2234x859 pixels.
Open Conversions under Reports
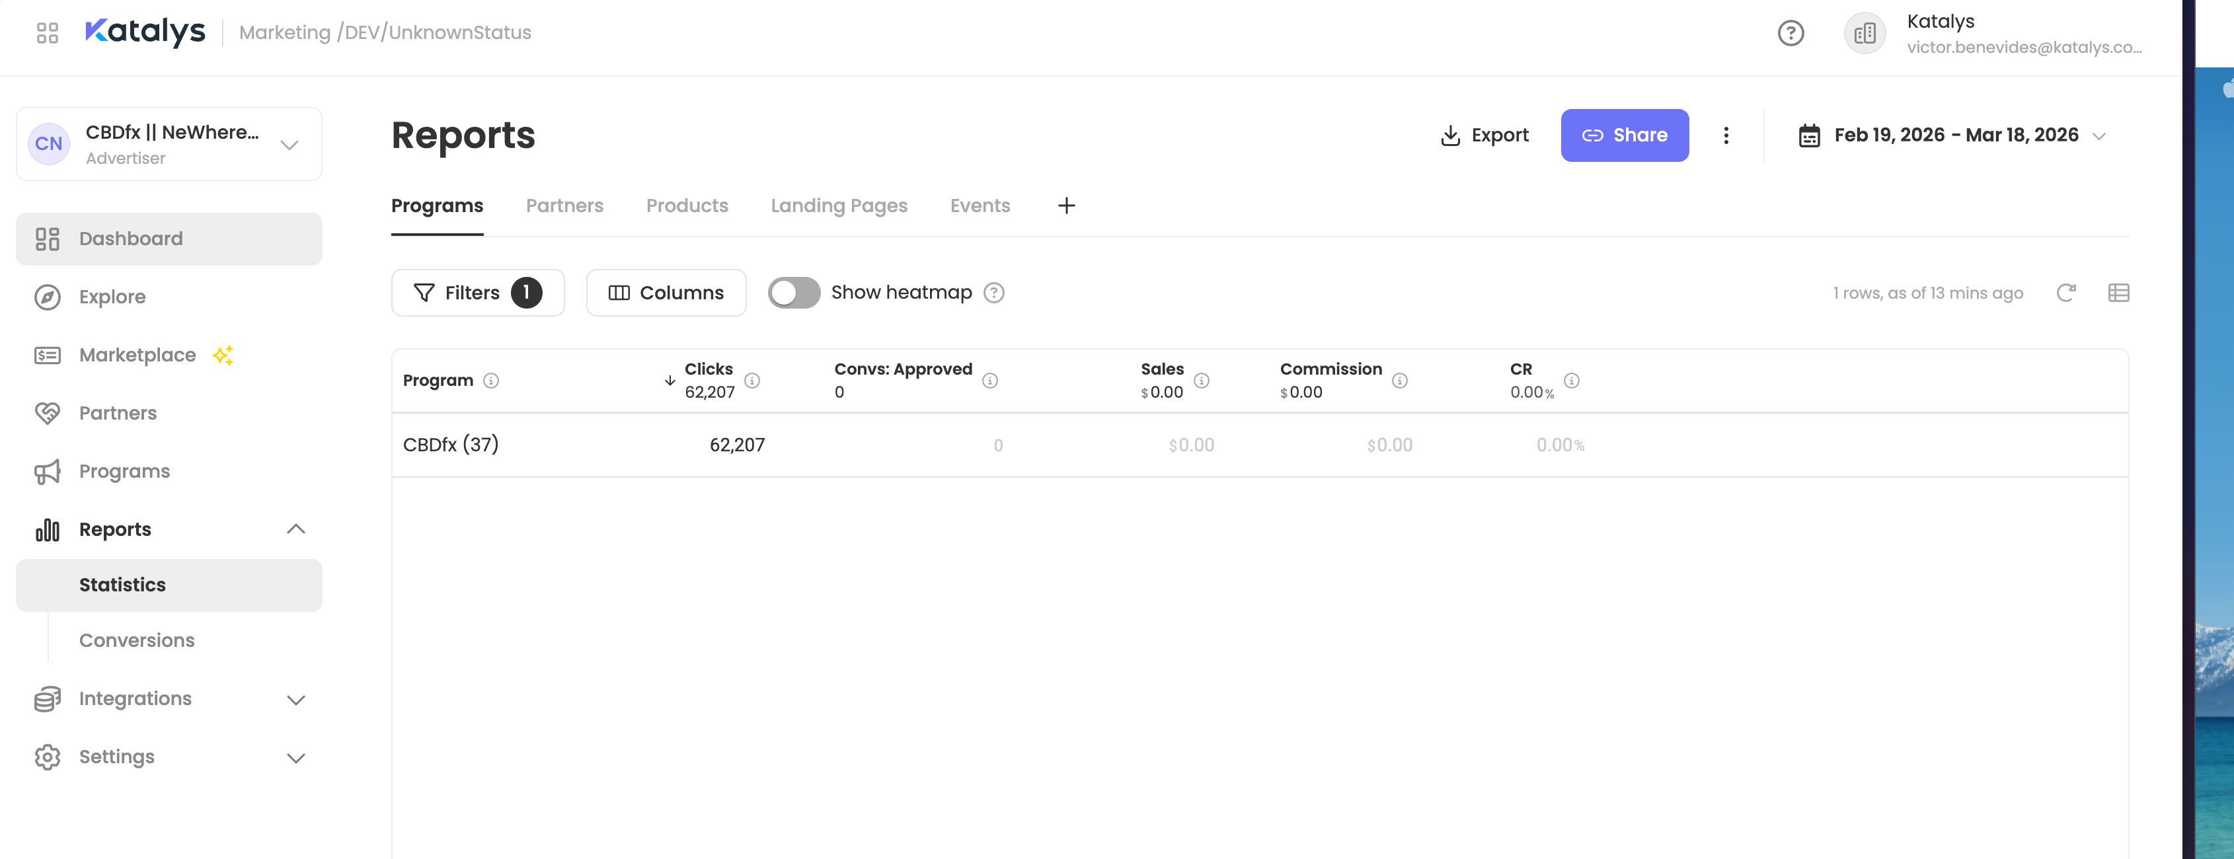pos(169,640)
